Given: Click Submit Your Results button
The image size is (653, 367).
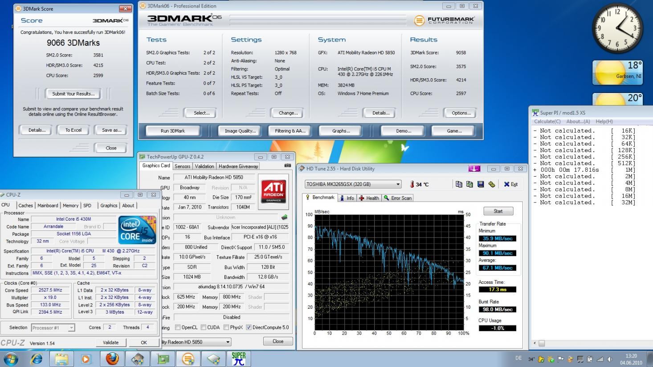Looking at the screenshot, I should (x=73, y=94).
